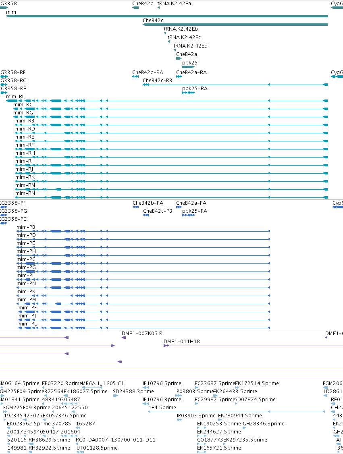Click the ppk25 gene label

point(190,62)
